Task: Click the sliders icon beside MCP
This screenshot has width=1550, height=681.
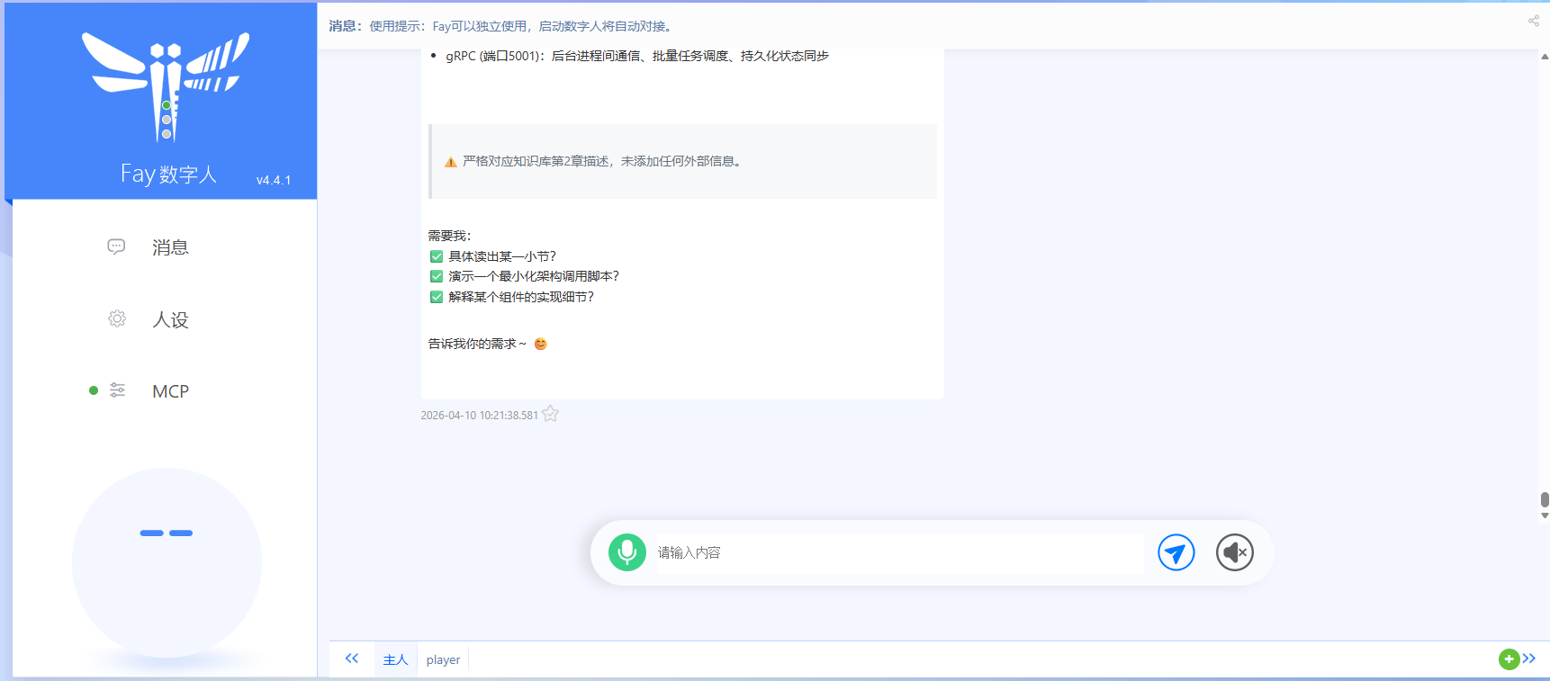Action: coord(117,390)
